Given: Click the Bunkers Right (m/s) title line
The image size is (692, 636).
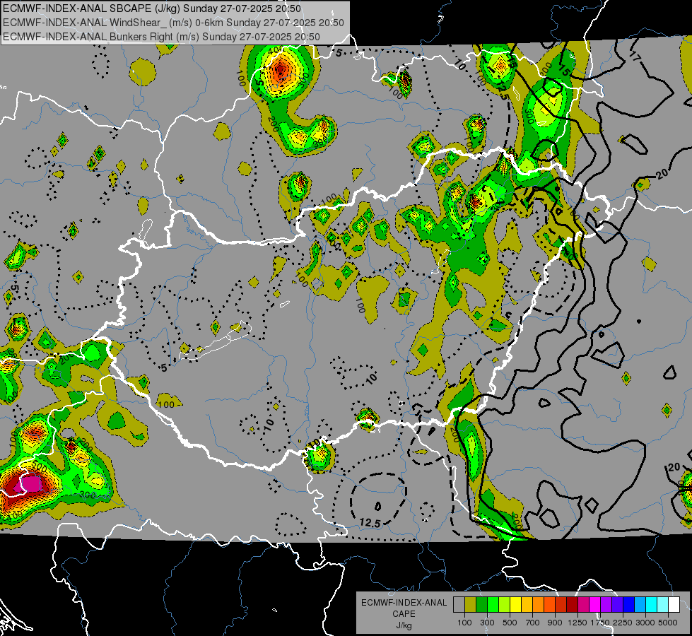Looking at the screenshot, I should [x=162, y=37].
